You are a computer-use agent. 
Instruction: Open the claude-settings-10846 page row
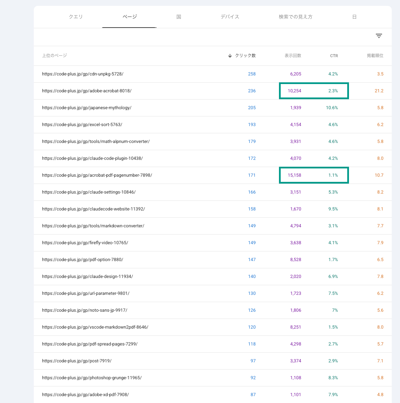[x=213, y=192]
